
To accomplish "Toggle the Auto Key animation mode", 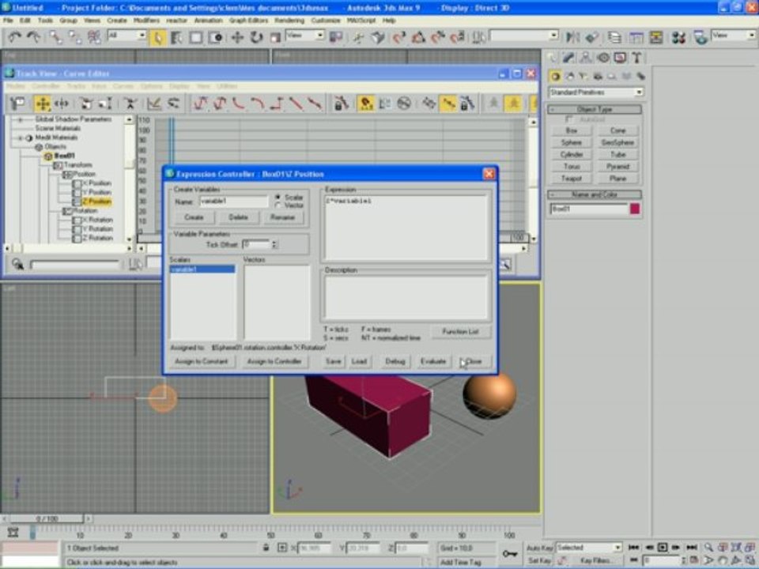I will pyautogui.click(x=539, y=548).
